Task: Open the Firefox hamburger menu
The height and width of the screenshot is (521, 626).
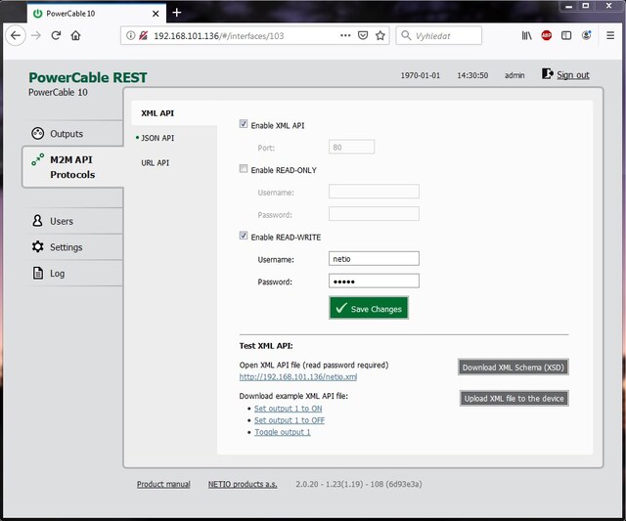Action: click(x=608, y=35)
